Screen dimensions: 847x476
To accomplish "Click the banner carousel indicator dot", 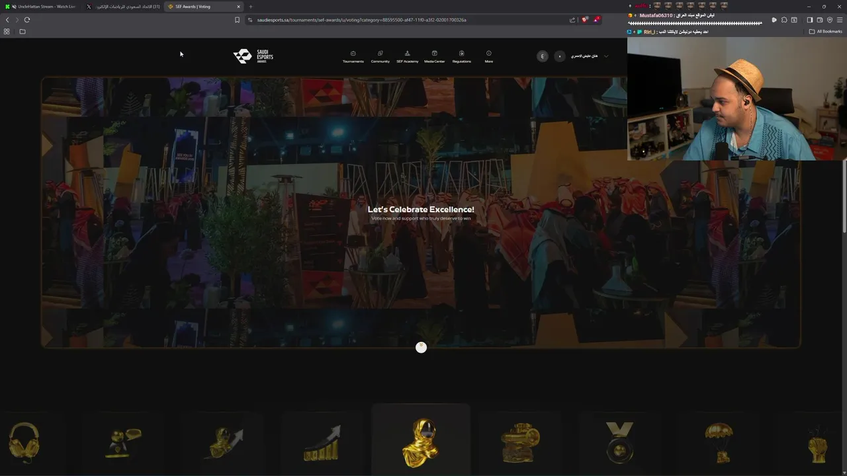I will point(421,347).
